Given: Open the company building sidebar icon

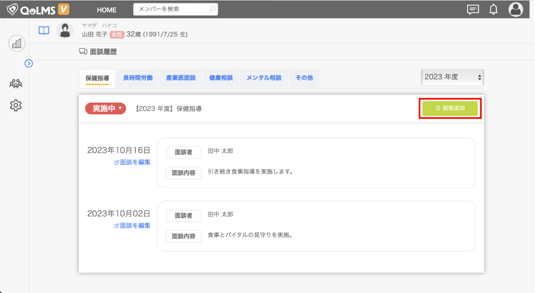Looking at the screenshot, I should [16, 43].
